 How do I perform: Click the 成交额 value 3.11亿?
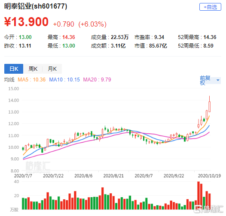[118, 46]
